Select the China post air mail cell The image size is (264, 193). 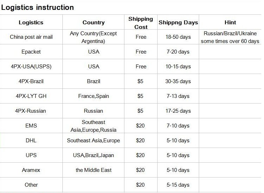pos(31,37)
